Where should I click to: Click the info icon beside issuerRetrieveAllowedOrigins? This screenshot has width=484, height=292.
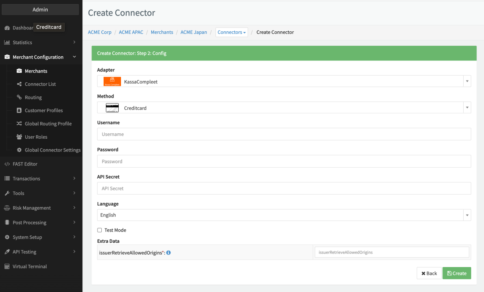pos(169,253)
